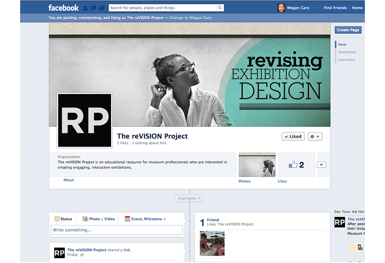Open friend requests icon in top bar
This screenshot has width=385, height=263.
85,8
